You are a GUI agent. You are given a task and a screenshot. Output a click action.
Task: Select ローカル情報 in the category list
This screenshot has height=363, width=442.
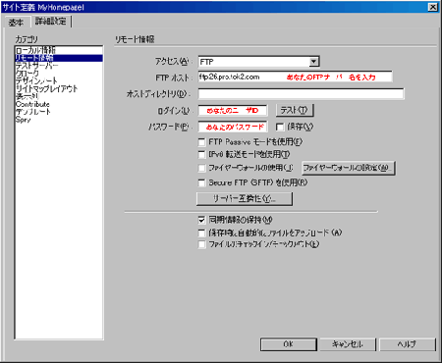35,50
